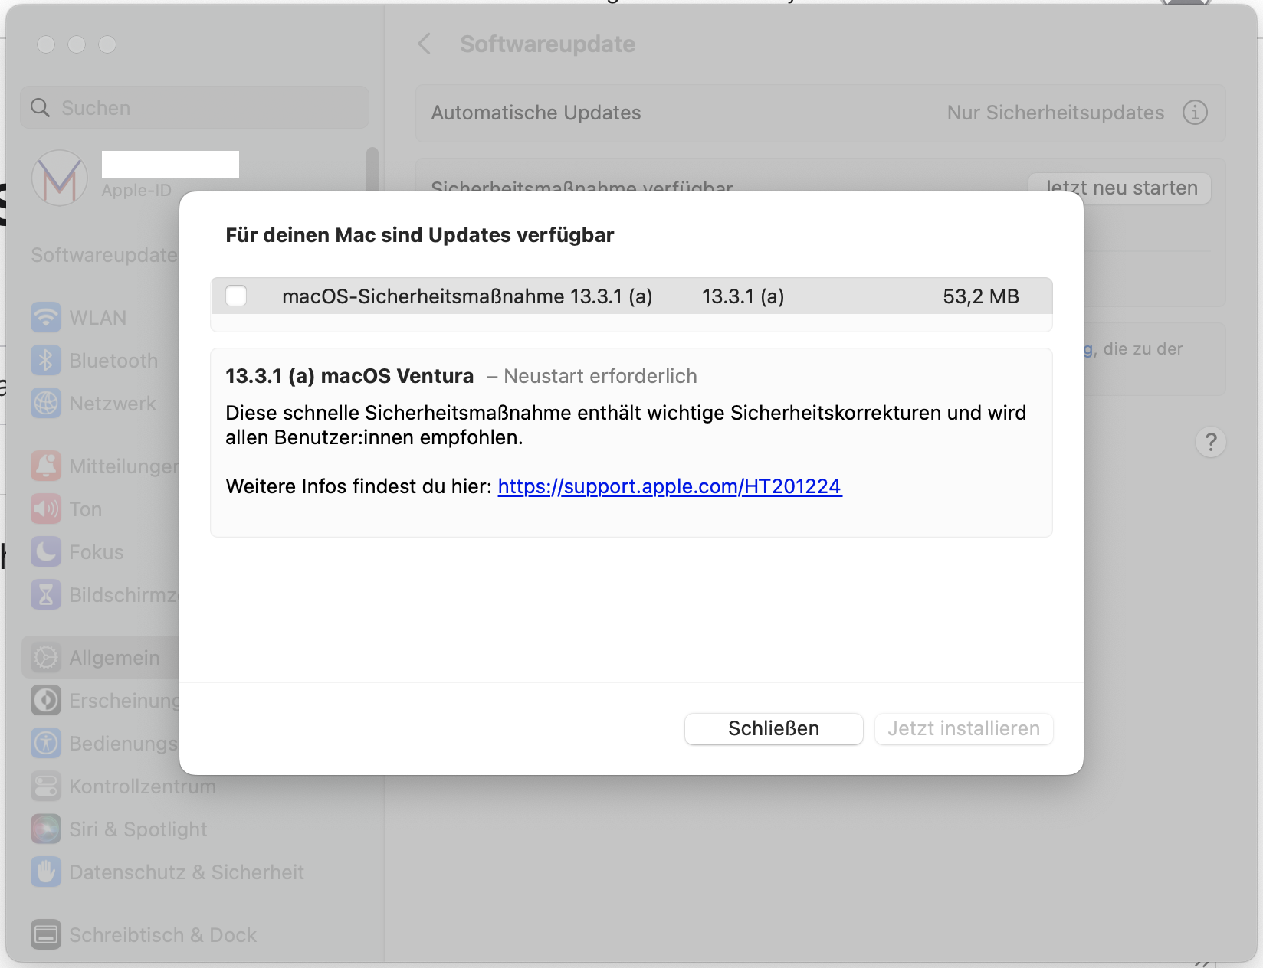Click the Schreibtisch & Dock label

(x=162, y=935)
